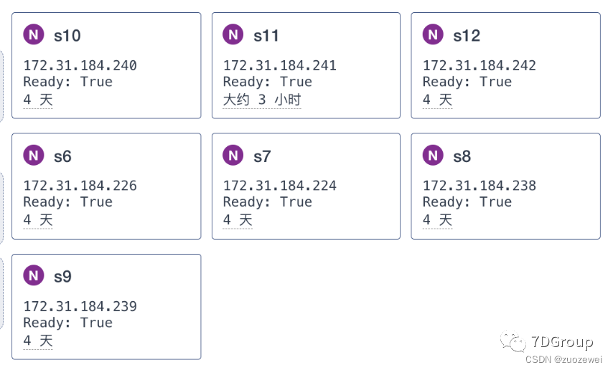The height and width of the screenshot is (370, 613).
Task: Select the s12 node title
Action: pyautogui.click(x=467, y=35)
